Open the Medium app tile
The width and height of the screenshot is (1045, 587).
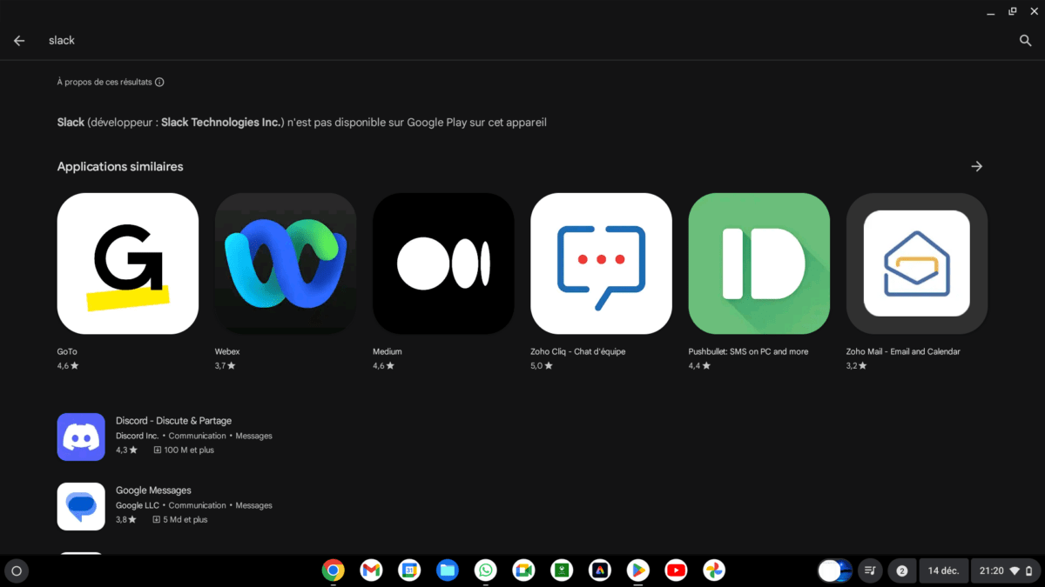point(443,263)
